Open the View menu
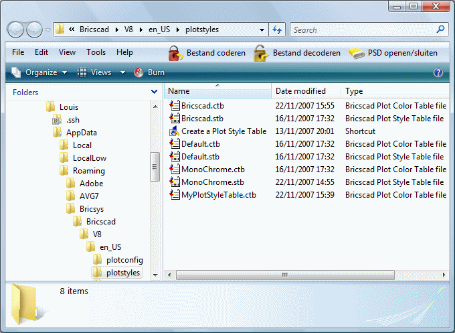This screenshot has height=333, width=455. (67, 52)
